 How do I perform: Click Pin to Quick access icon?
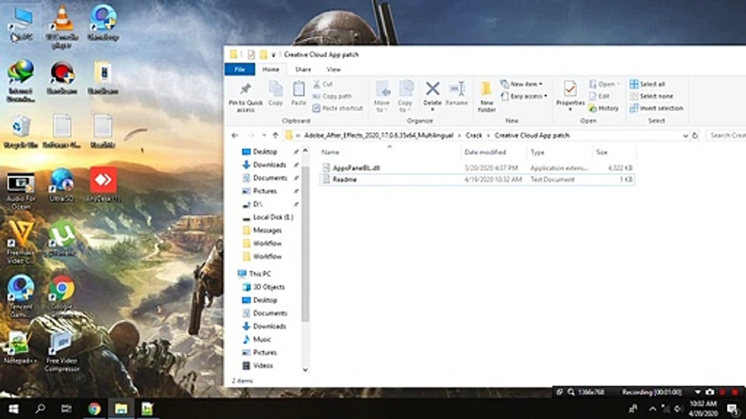tap(245, 90)
